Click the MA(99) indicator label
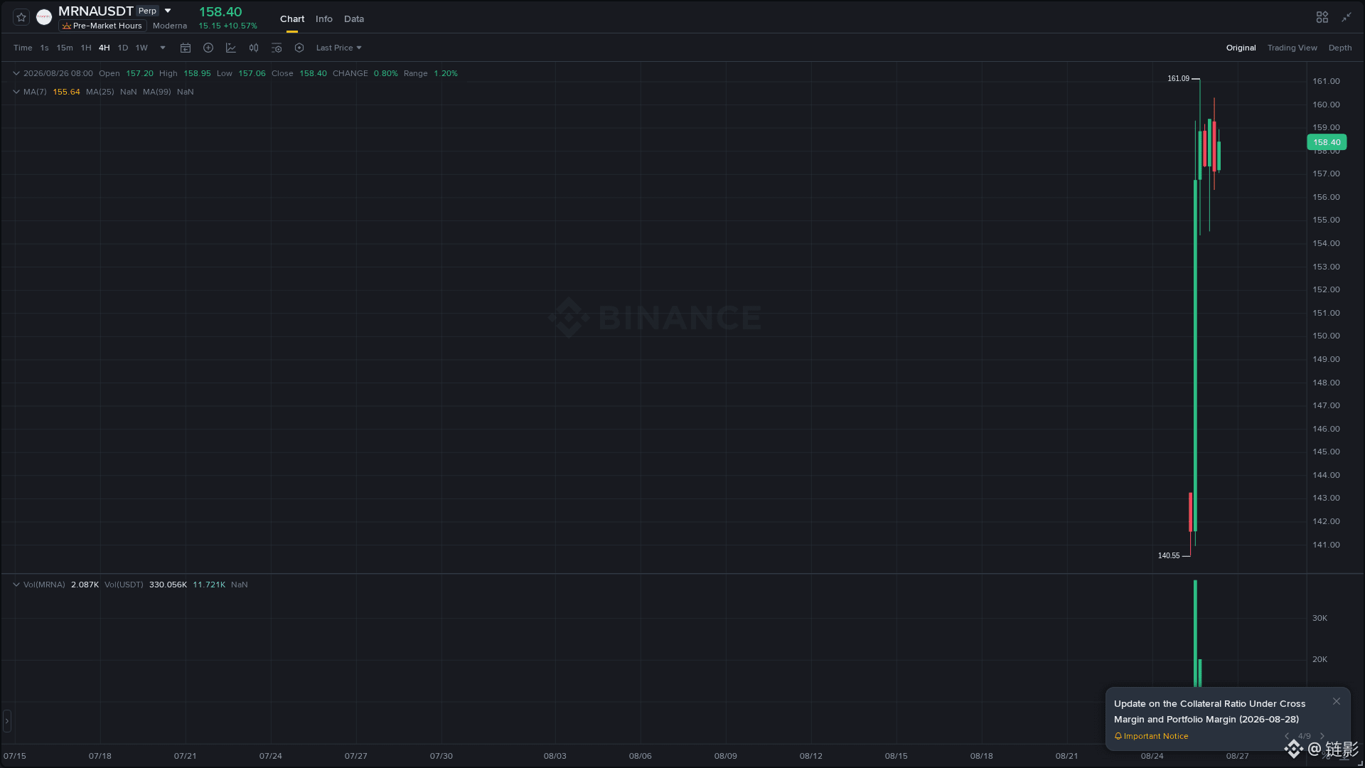Viewport: 1365px width, 768px height. click(x=156, y=92)
